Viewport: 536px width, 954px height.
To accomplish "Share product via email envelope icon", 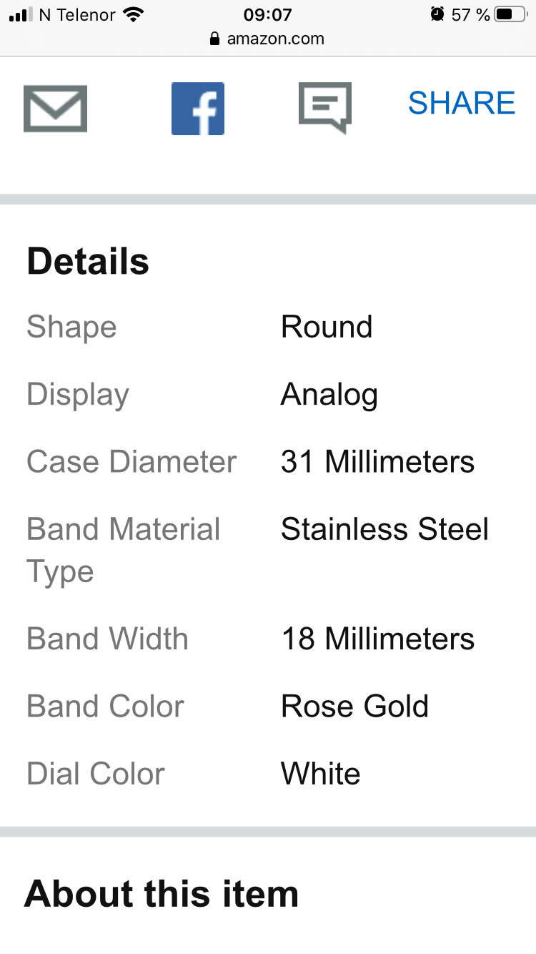I will click(55, 109).
